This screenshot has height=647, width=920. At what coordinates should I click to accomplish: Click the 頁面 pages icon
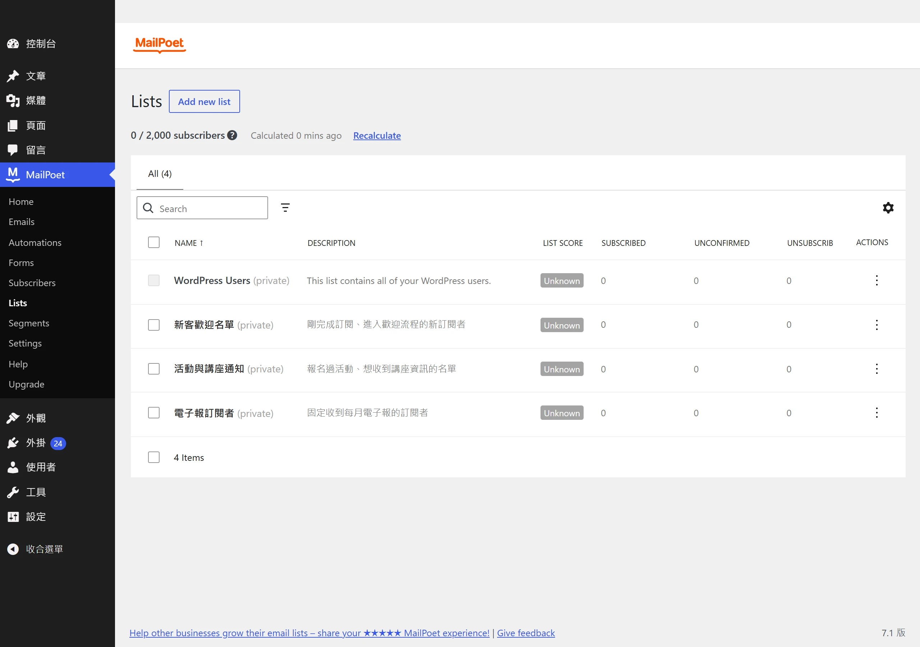click(x=13, y=125)
